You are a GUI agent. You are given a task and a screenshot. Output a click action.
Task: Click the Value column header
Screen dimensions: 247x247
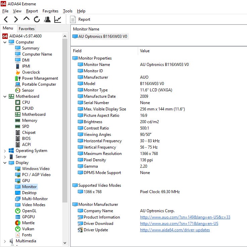pyautogui.click(x=145, y=51)
